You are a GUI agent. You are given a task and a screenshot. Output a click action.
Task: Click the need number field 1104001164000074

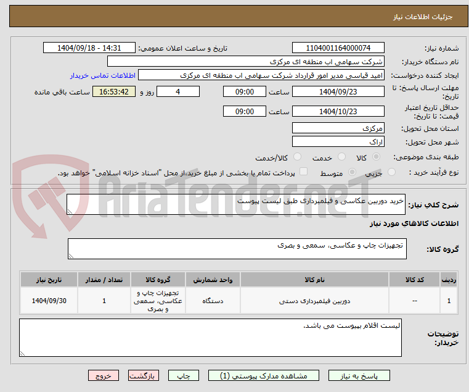[338, 48]
